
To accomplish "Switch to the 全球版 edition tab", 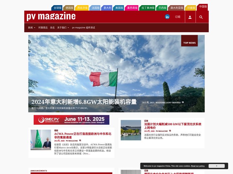I will (57, 8).
